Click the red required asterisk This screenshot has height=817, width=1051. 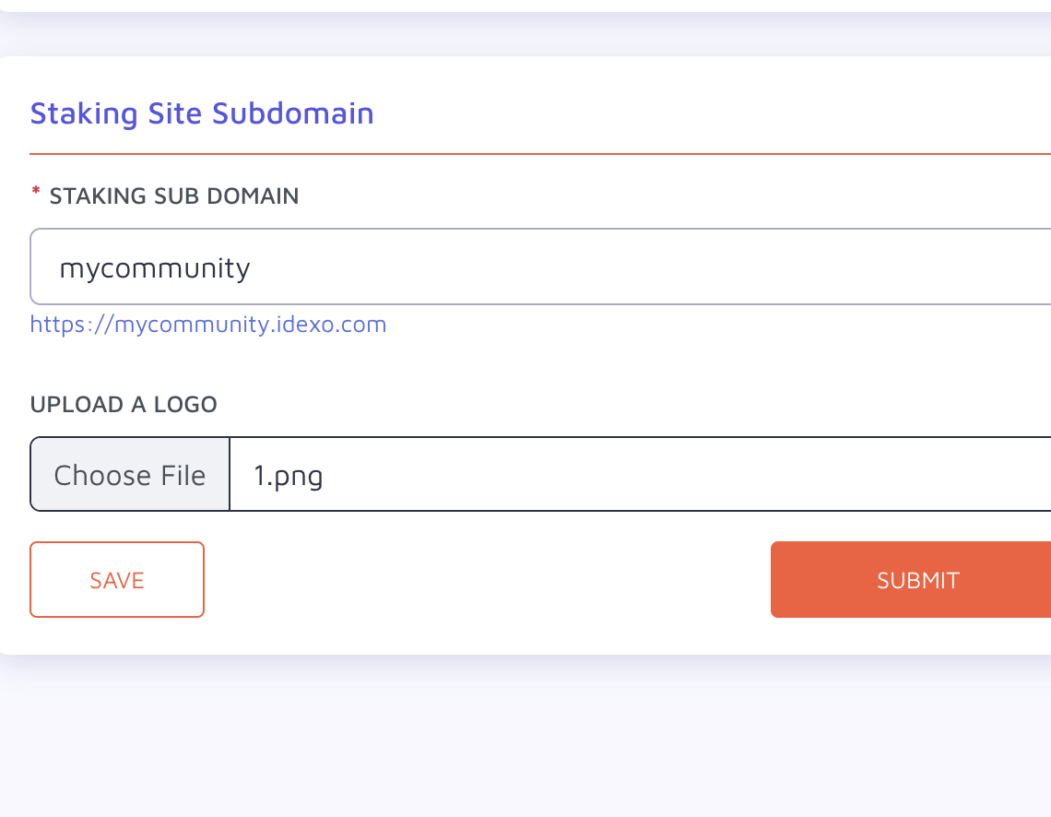click(x=36, y=193)
